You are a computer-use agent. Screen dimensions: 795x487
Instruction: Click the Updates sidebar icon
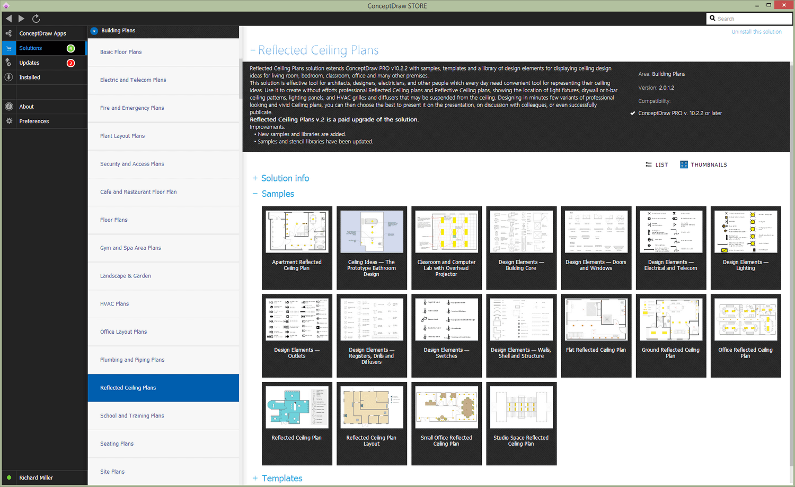8,63
